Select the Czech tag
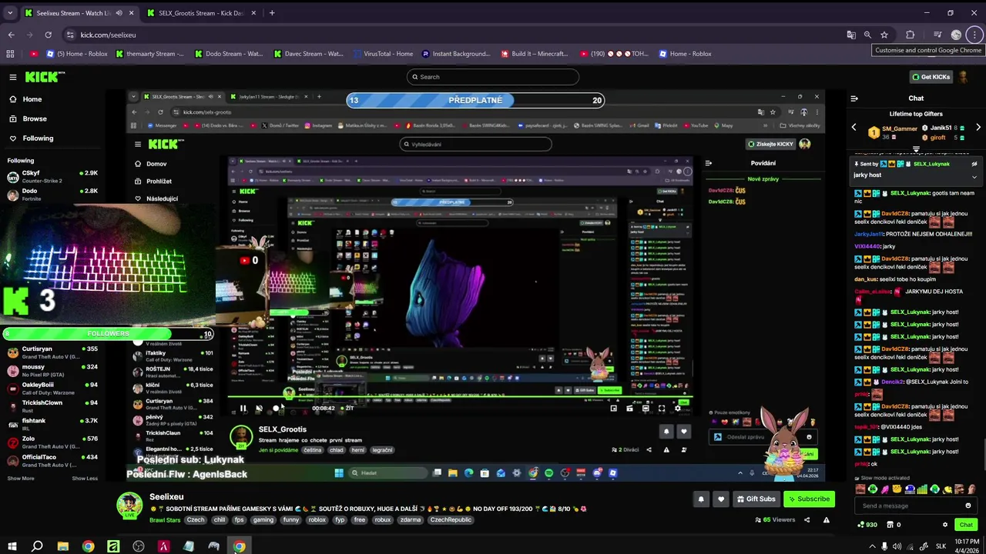The height and width of the screenshot is (554, 986). 196,520
